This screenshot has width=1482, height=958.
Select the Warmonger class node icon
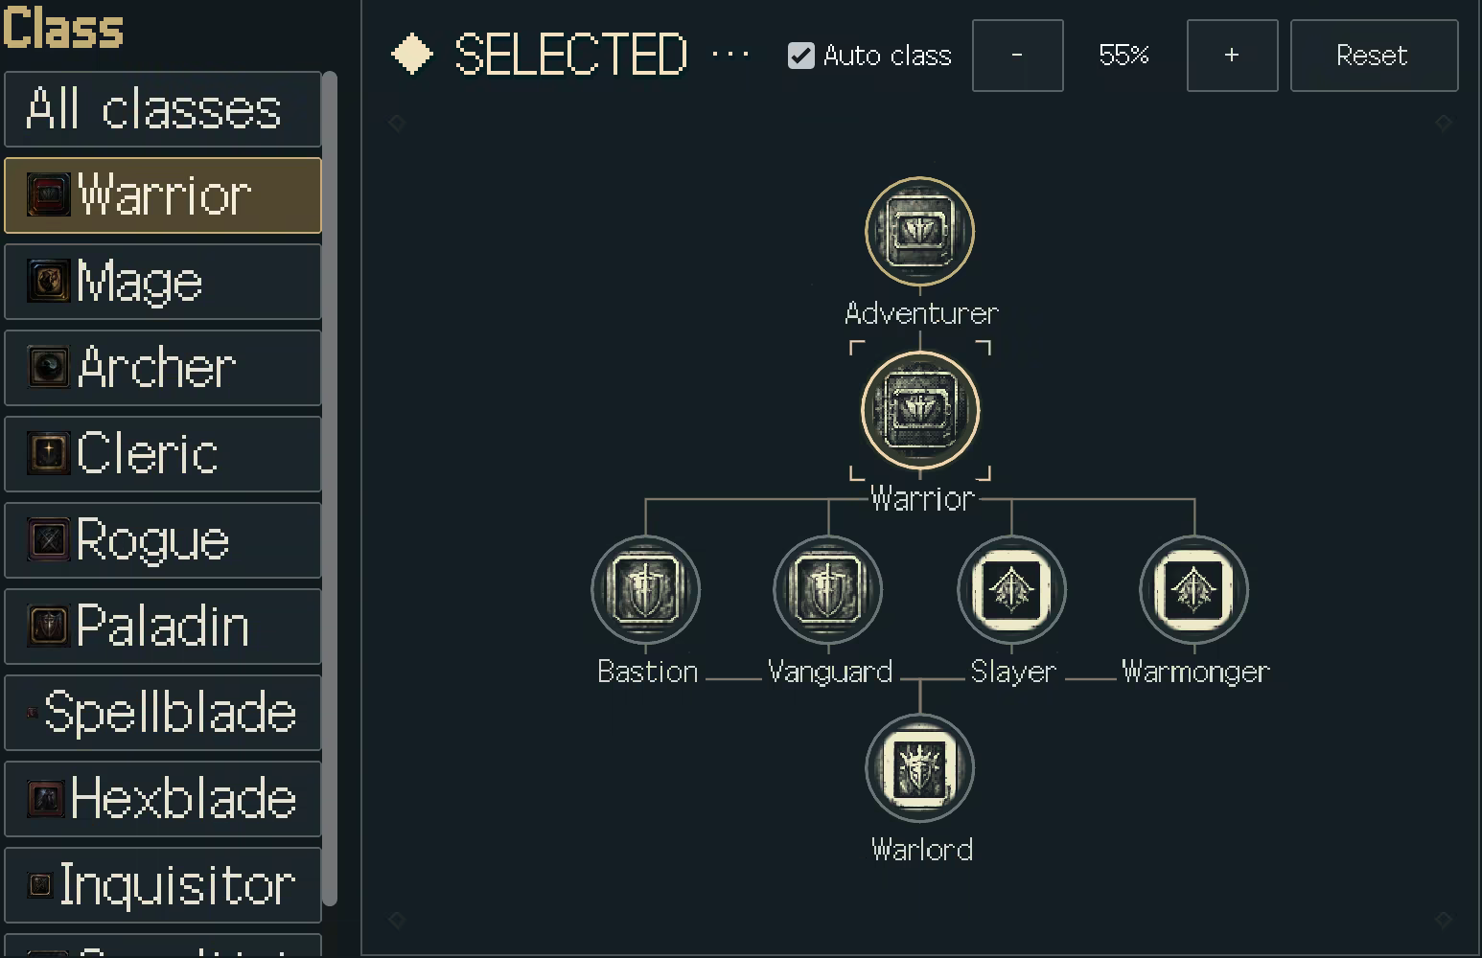[x=1193, y=590]
